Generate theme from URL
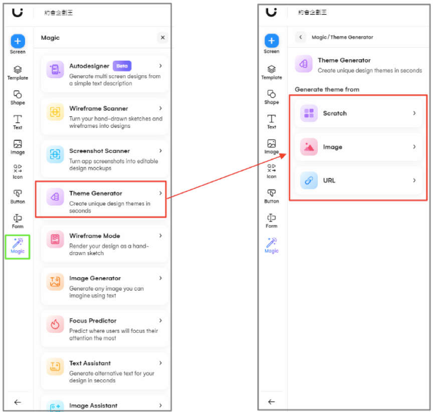 pos(358,180)
